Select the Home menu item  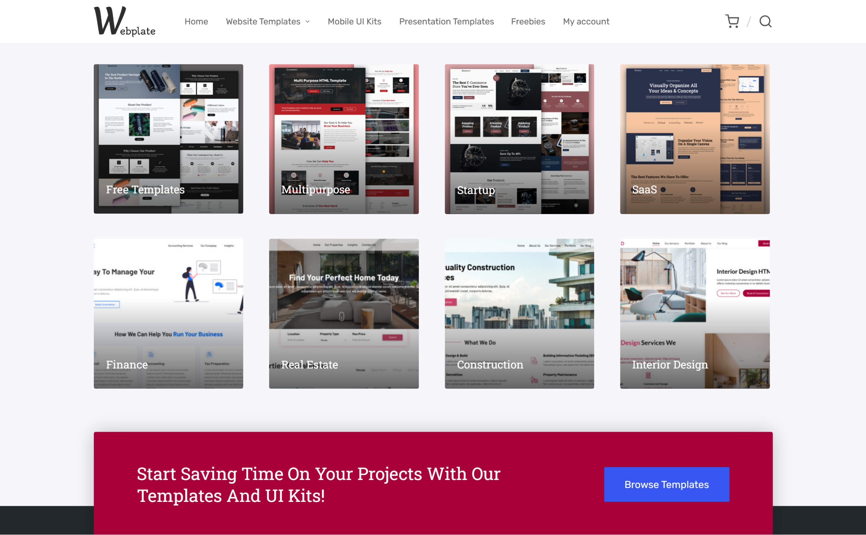[x=196, y=21]
